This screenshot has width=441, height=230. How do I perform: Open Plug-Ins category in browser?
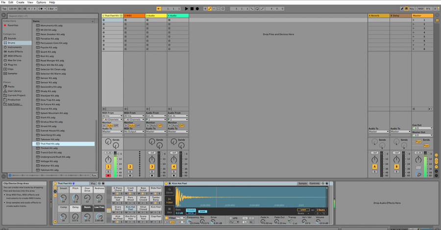pyautogui.click(x=12, y=65)
